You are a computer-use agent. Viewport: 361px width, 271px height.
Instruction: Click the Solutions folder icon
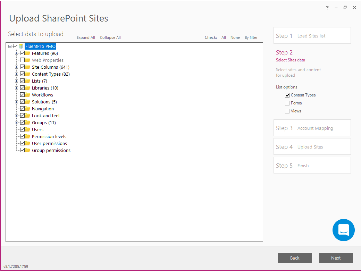pyautogui.click(x=27, y=102)
